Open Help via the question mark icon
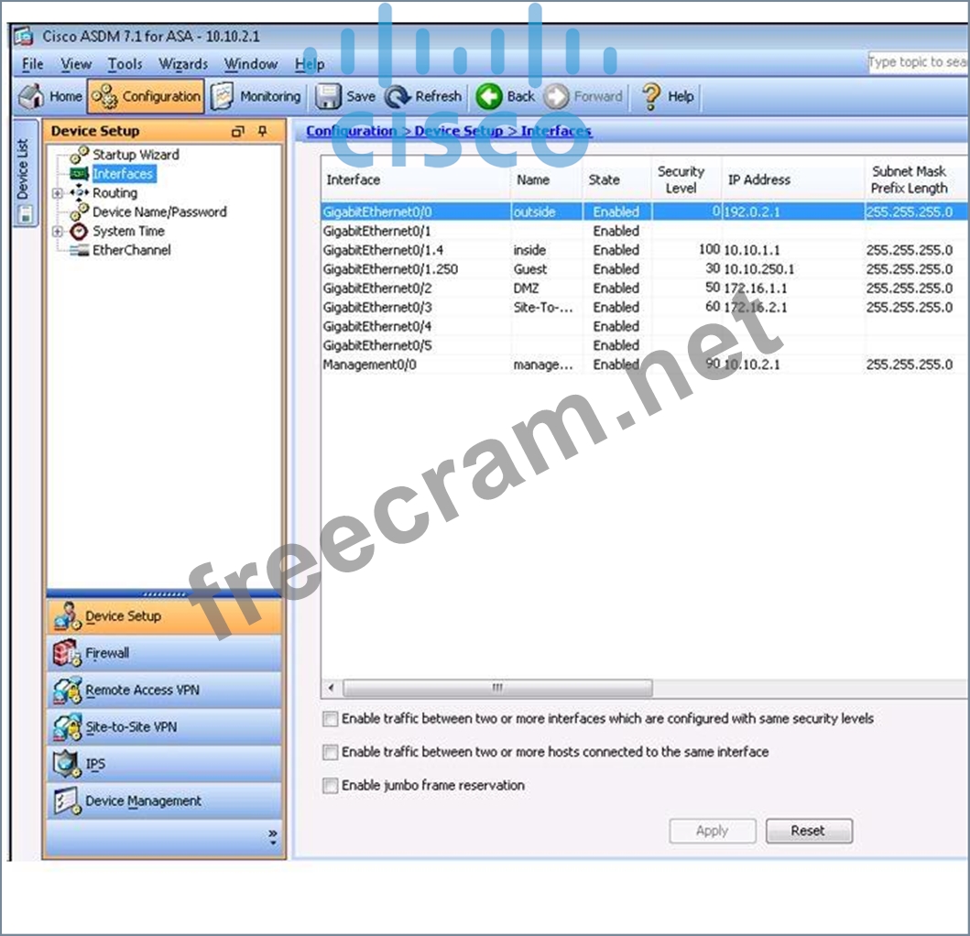970x936 pixels. (651, 96)
